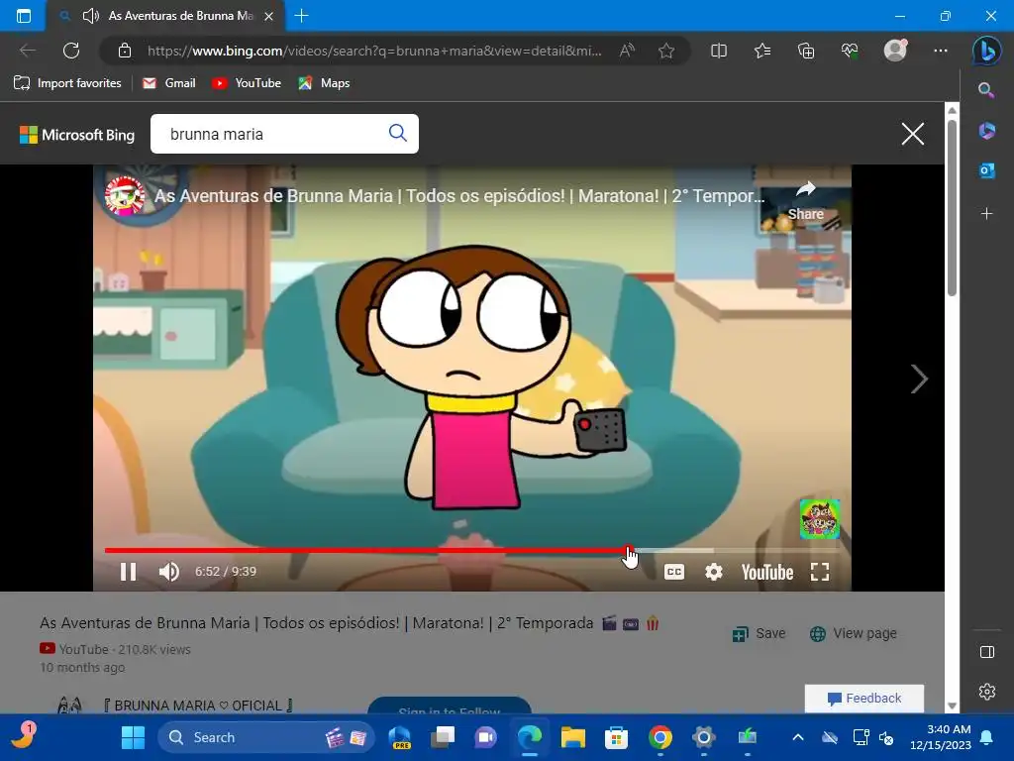Open Collections toolbar icon

tap(806, 51)
